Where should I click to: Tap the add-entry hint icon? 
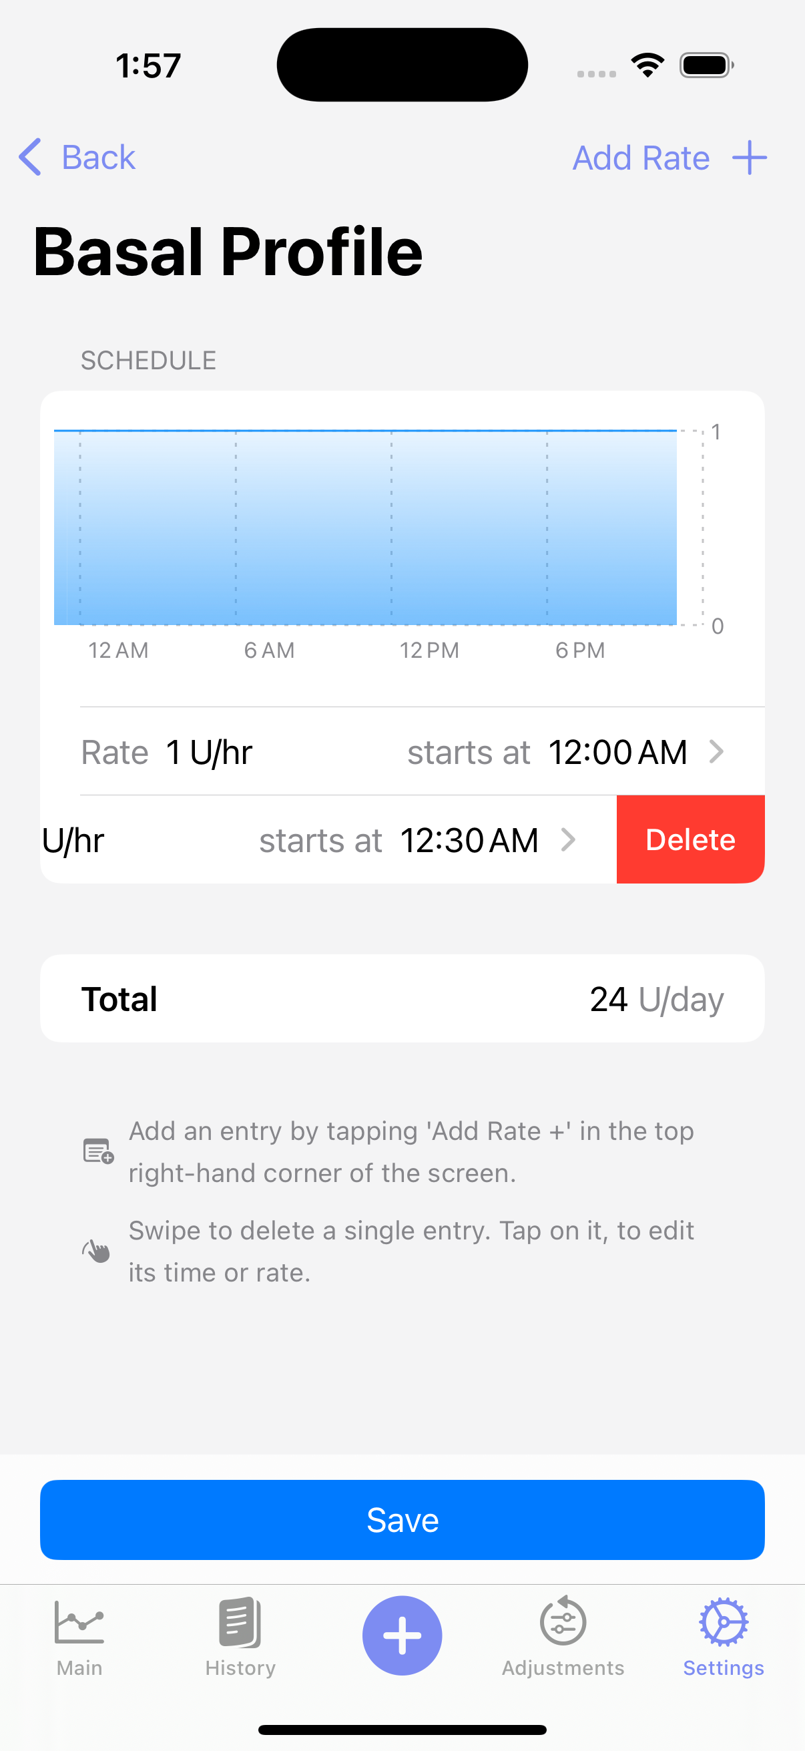click(99, 1151)
